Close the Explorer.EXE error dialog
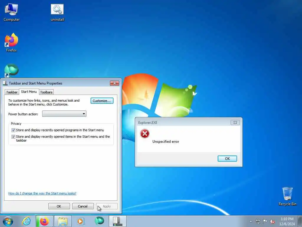302x227 pixels. point(235,122)
